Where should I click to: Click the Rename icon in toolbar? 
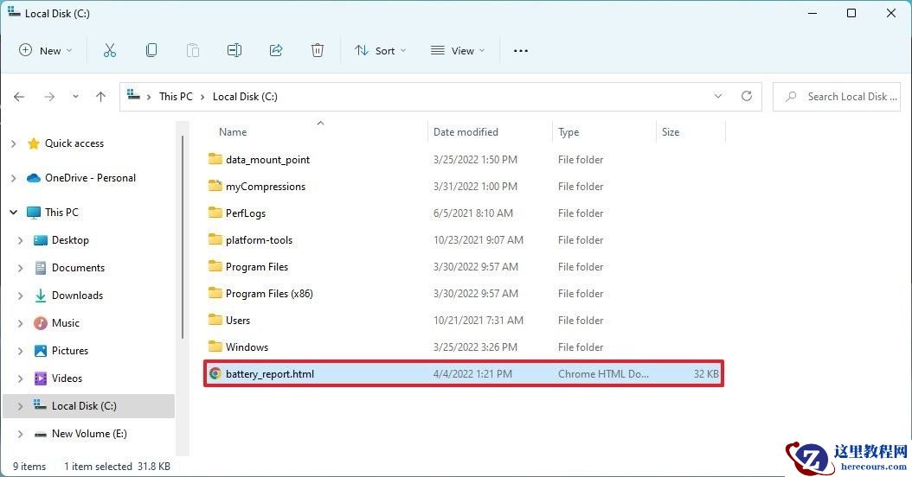pyautogui.click(x=234, y=51)
